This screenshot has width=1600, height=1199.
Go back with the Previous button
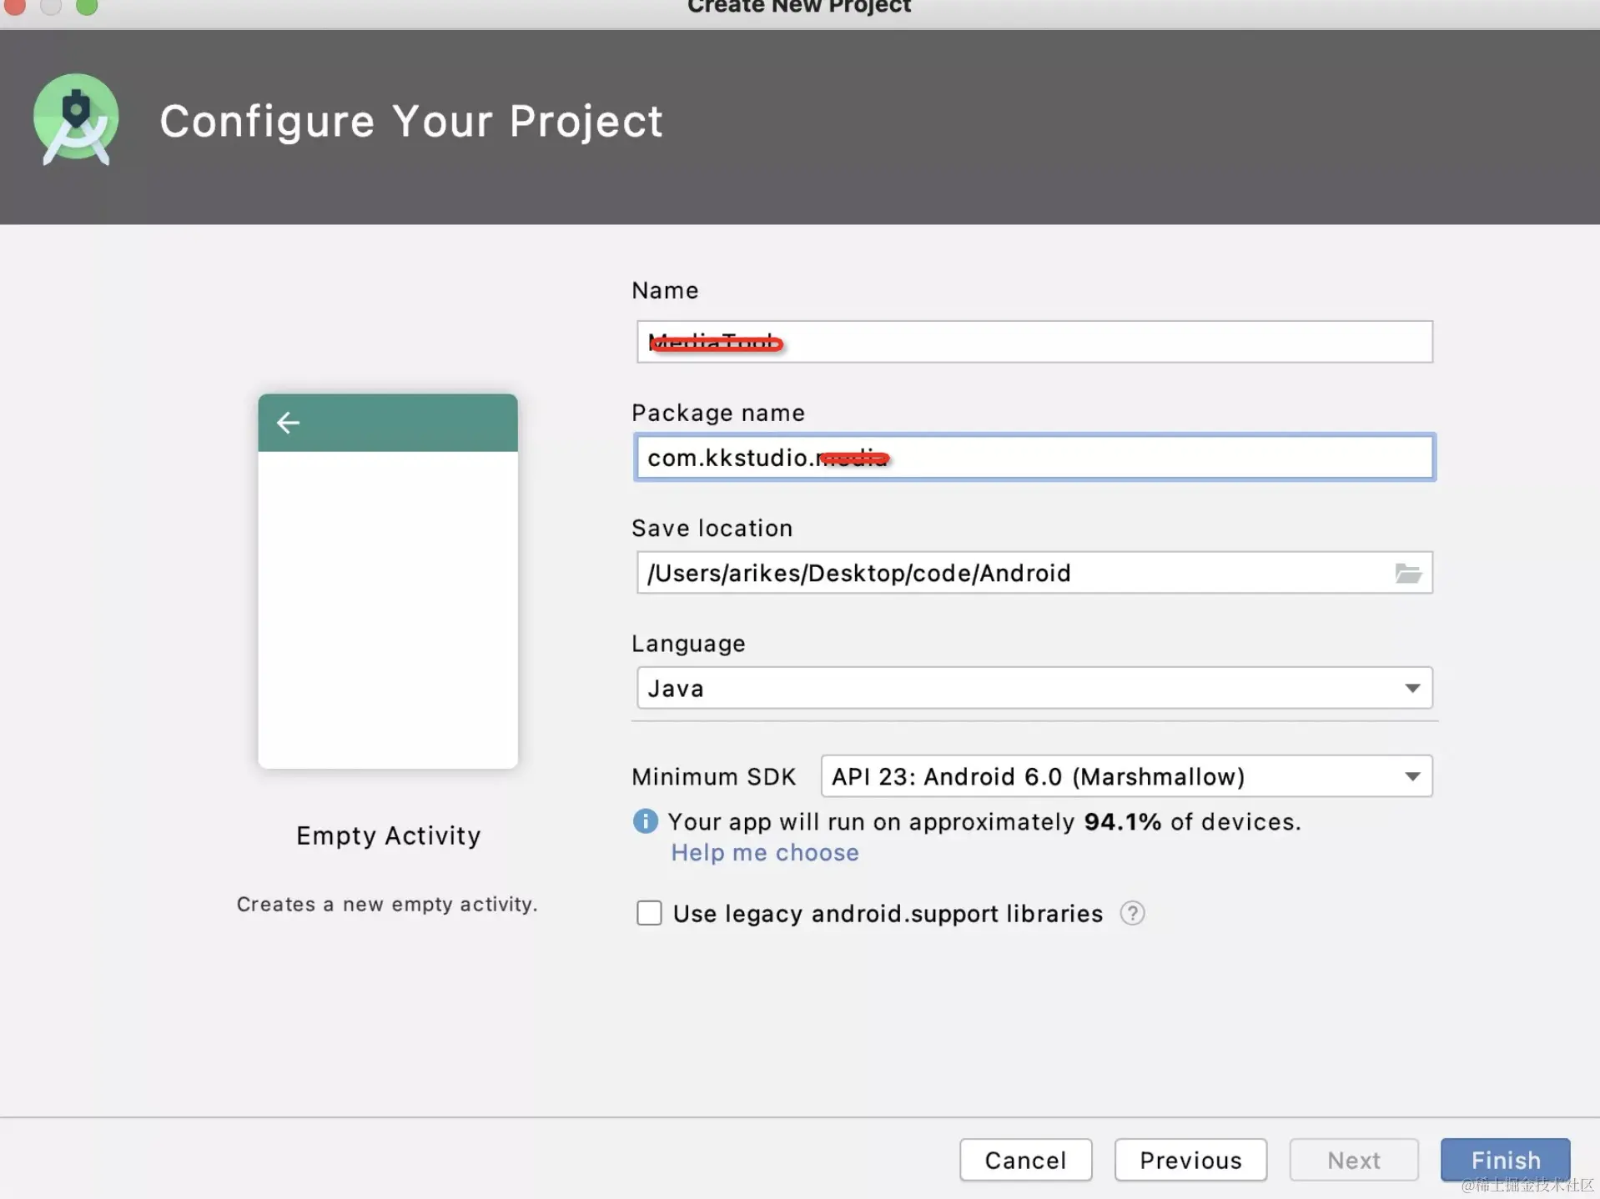[x=1190, y=1160]
